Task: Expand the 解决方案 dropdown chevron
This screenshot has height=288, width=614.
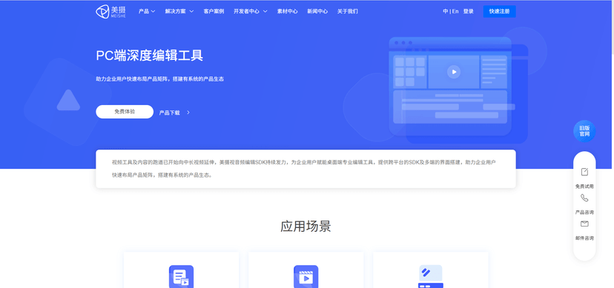Action: click(191, 11)
